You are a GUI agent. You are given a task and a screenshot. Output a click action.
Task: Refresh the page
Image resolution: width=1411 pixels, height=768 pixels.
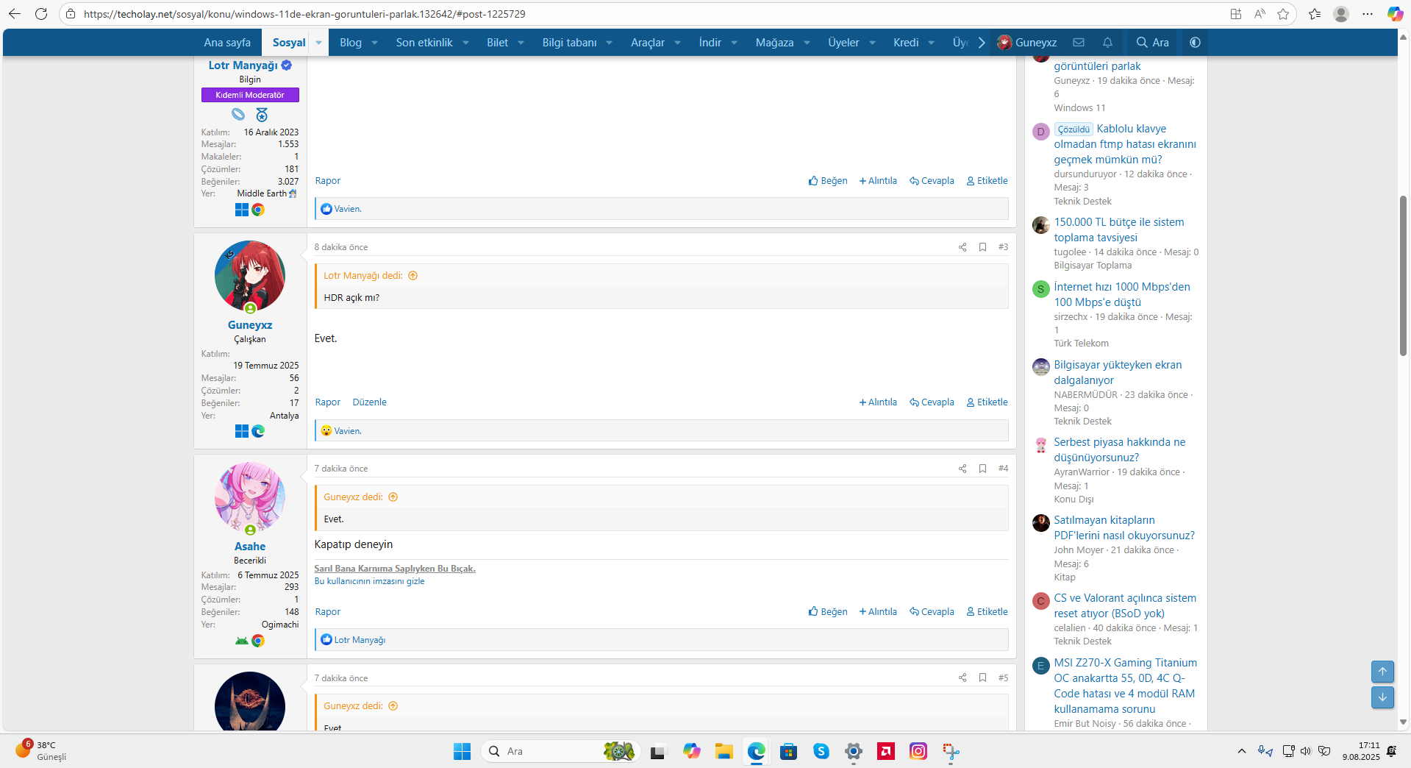click(x=41, y=14)
